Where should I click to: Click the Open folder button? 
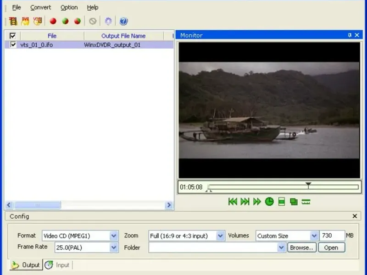tap(331, 247)
